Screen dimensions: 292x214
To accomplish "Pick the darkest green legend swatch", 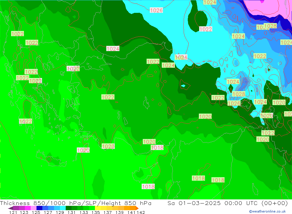I will tap(69, 208).
